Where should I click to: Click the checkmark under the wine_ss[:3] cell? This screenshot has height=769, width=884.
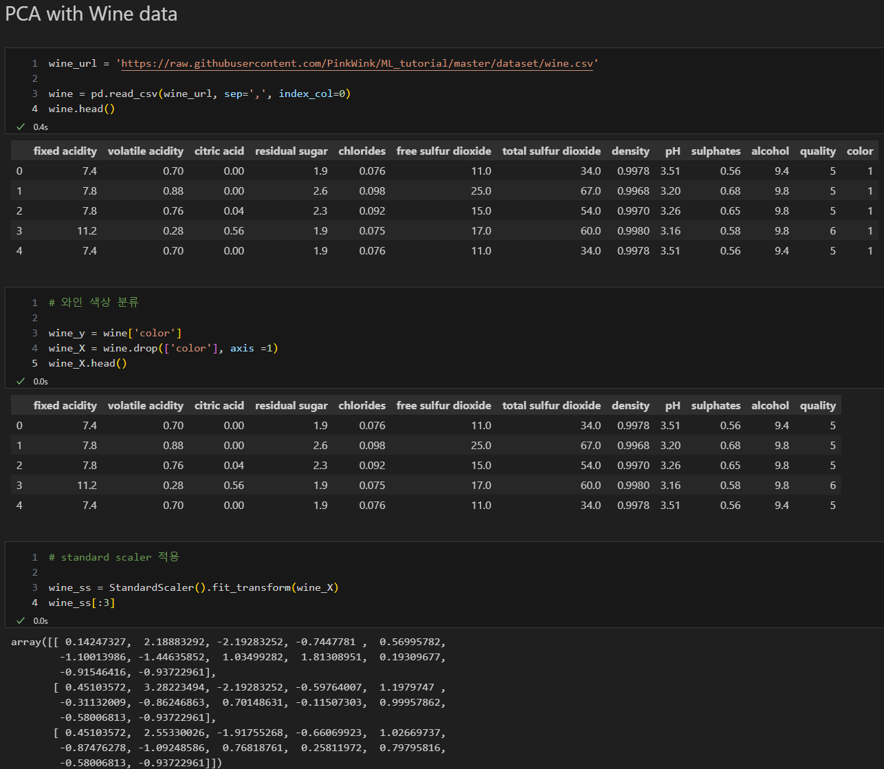tap(21, 620)
